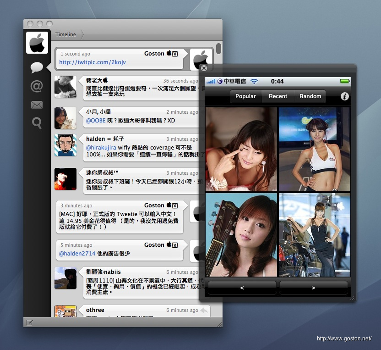
Task: Click Goston's name on the @halden2714 tweet
Action: coord(154,245)
